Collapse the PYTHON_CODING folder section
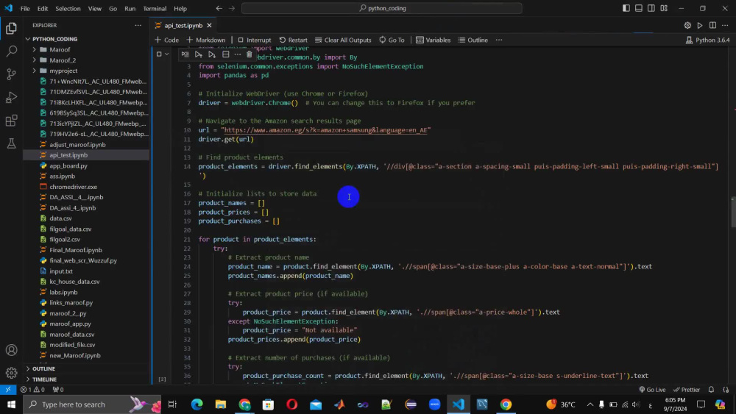736x414 pixels. pyautogui.click(x=87, y=39)
